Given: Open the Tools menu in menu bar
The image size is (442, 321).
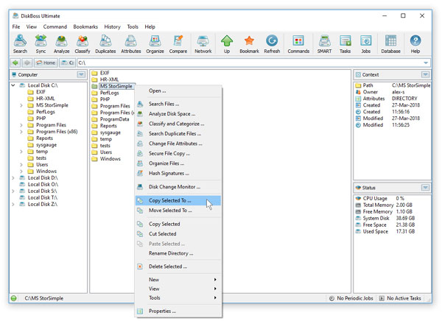Looking at the screenshot, I should click(x=133, y=27).
